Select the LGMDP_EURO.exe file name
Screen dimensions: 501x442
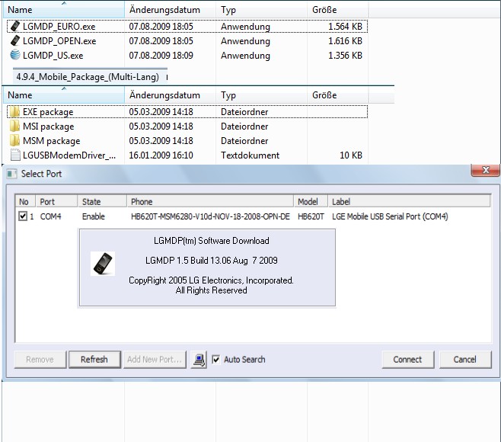click(x=59, y=26)
